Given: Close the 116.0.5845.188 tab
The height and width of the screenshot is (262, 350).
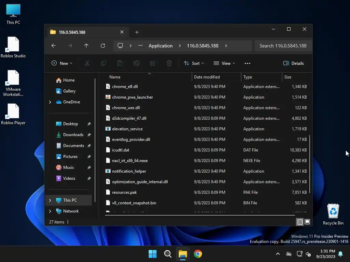Looking at the screenshot, I should click(x=122, y=32).
